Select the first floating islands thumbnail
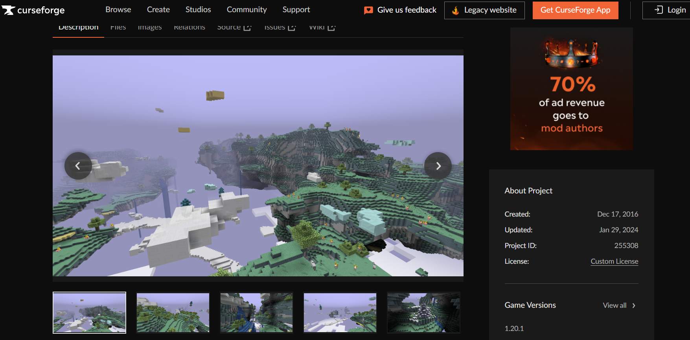Image resolution: width=690 pixels, height=340 pixels. click(x=90, y=313)
